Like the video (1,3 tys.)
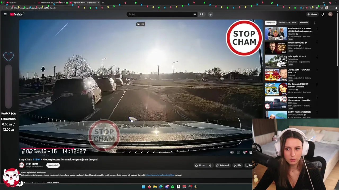Screen dimensions: 339x190 coord(200,165)
